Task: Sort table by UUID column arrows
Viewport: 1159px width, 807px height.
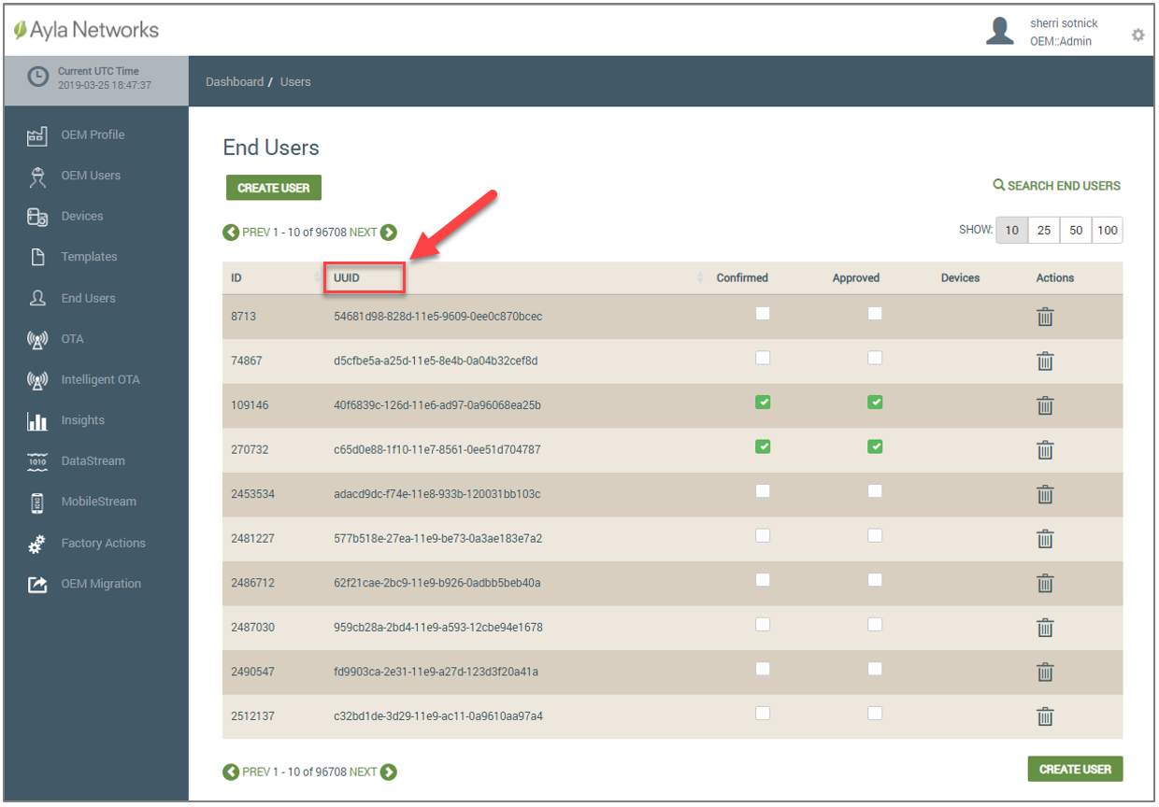Action: 700,278
